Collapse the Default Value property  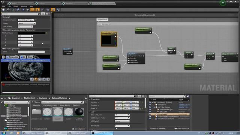(2, 33)
